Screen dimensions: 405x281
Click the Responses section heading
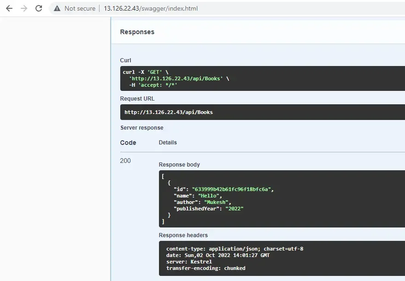(136, 32)
